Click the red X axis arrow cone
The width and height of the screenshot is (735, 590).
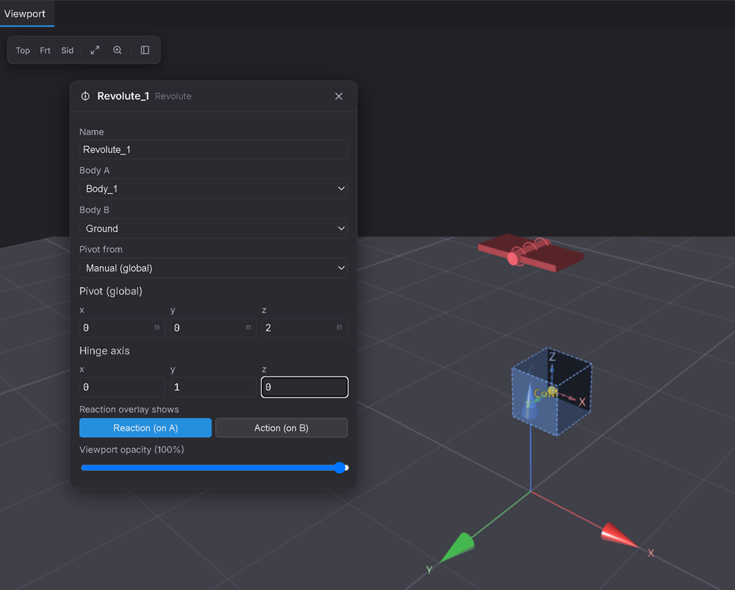click(x=619, y=535)
